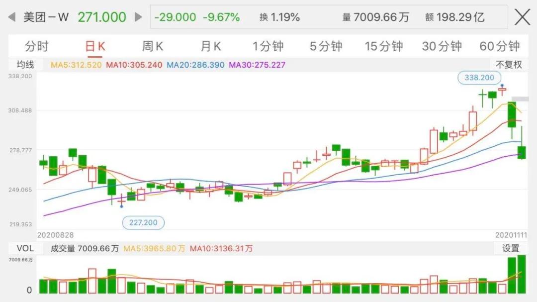Image resolution: width=537 pixels, height=302 pixels.
Task: Change the VOL sub-indicator
Action: (25, 248)
